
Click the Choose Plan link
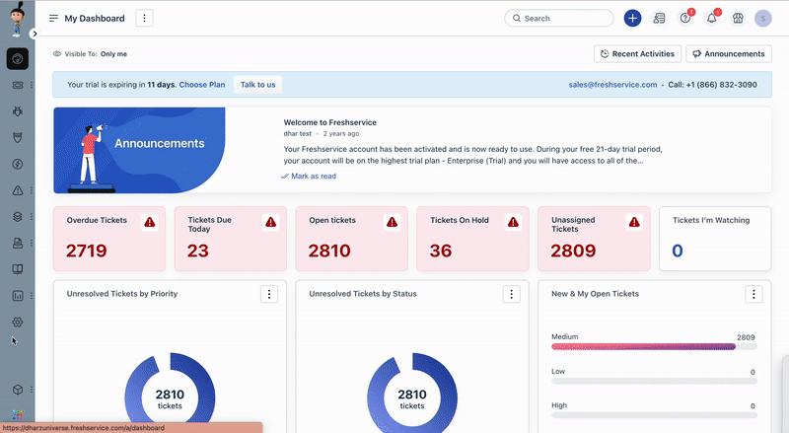click(202, 85)
